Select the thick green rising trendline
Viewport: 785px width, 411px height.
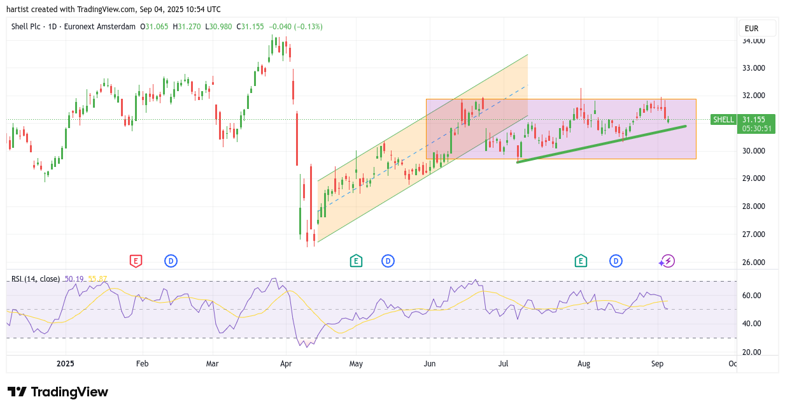coord(602,144)
